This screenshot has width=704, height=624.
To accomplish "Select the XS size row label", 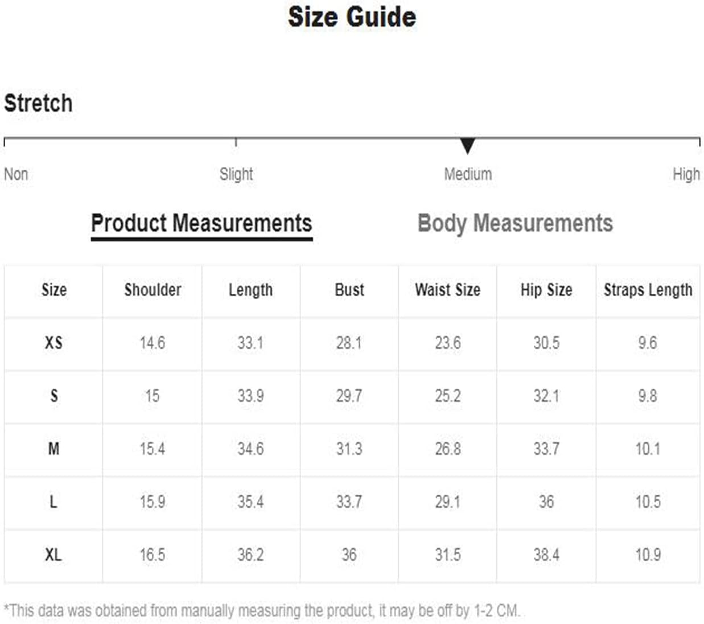I will click(53, 343).
